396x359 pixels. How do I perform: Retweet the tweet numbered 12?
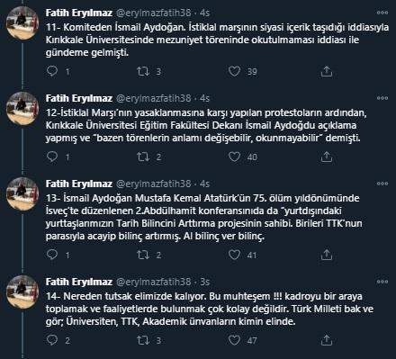tap(143, 157)
